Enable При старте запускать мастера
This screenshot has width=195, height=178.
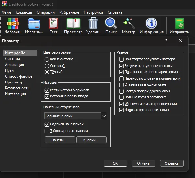pyautogui.click(x=121, y=59)
